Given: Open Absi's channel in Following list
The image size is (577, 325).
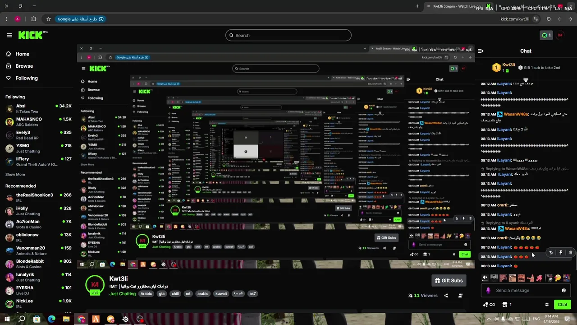Looking at the screenshot, I should [x=38, y=109].
